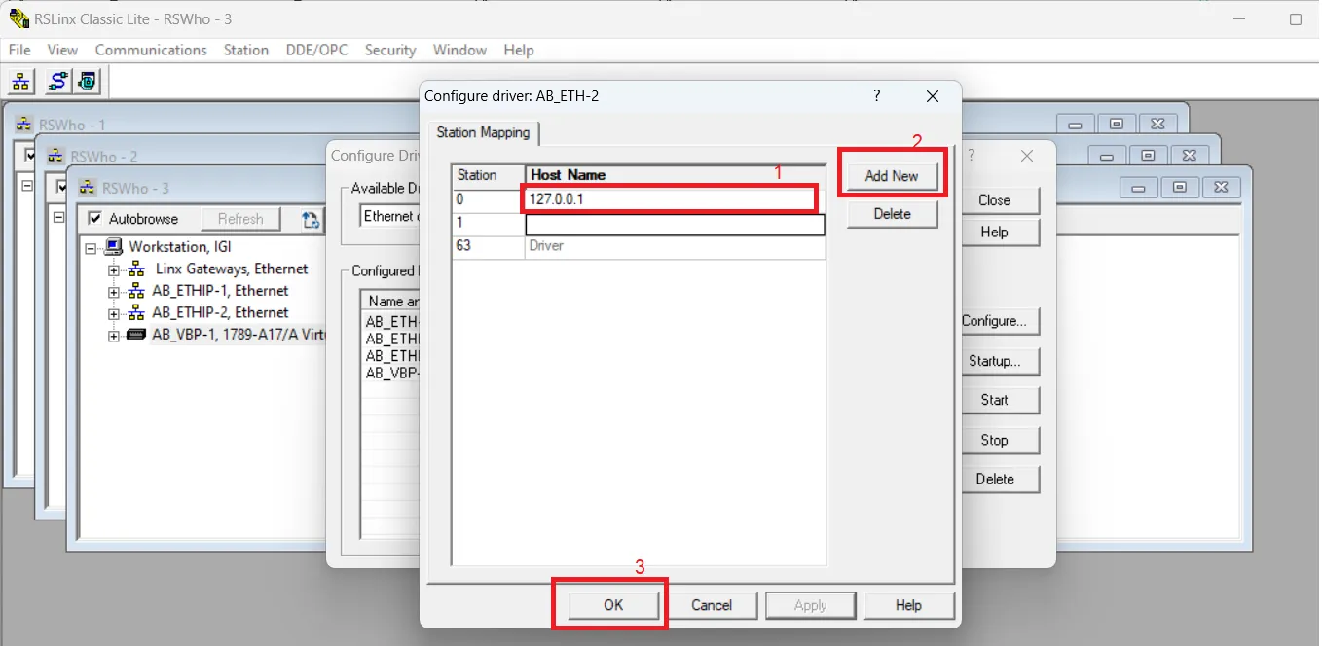Open the Security menu
1322x646 pixels.
(x=390, y=50)
